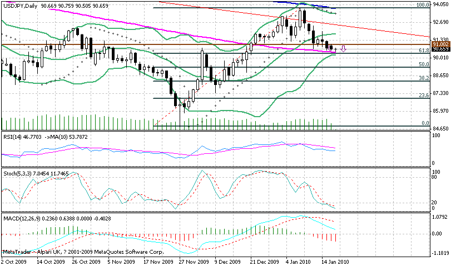Click the 84.650 price axis label
Screen dimensions: 451x266
click(440, 128)
